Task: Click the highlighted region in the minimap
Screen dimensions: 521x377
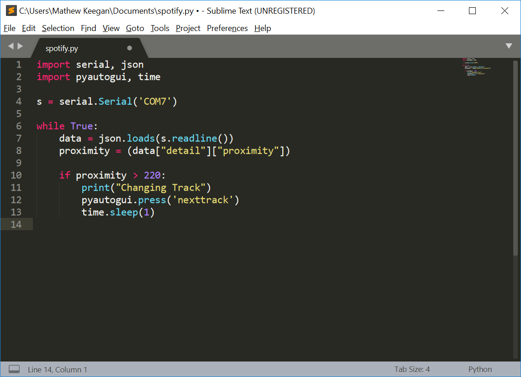Action: (476, 67)
